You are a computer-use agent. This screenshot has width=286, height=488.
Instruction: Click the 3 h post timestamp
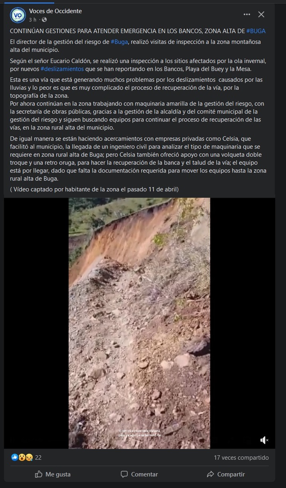[33, 20]
